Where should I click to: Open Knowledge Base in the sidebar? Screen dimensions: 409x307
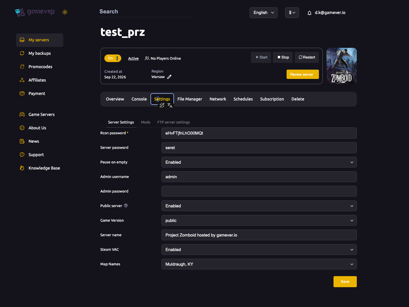pyautogui.click(x=40, y=168)
